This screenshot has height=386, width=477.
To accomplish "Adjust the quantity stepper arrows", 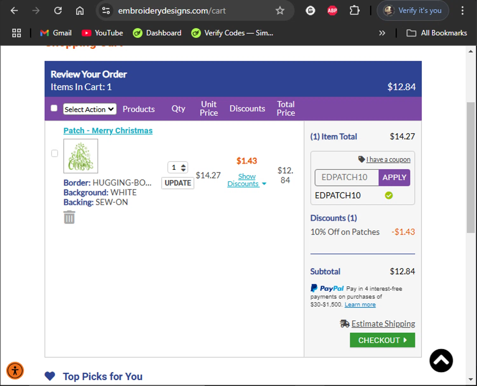I will point(183,167).
